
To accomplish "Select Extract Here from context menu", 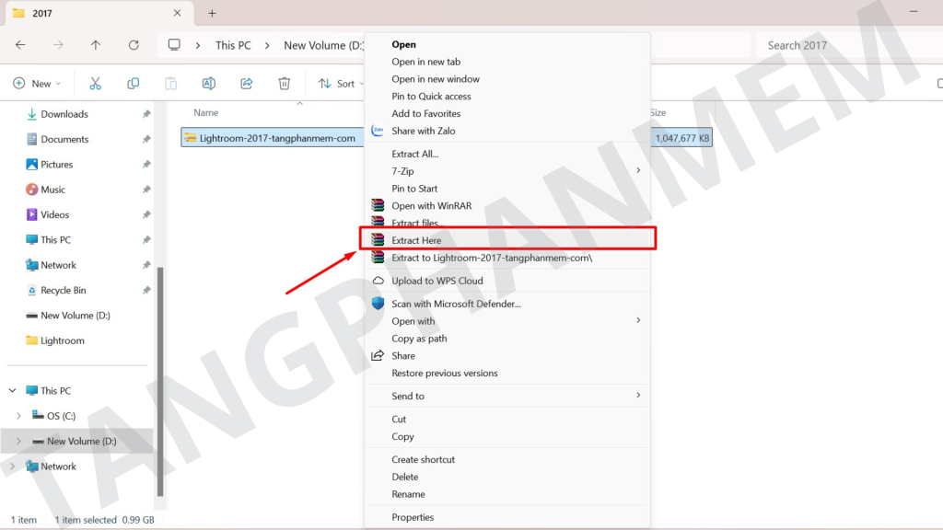I will 416,240.
